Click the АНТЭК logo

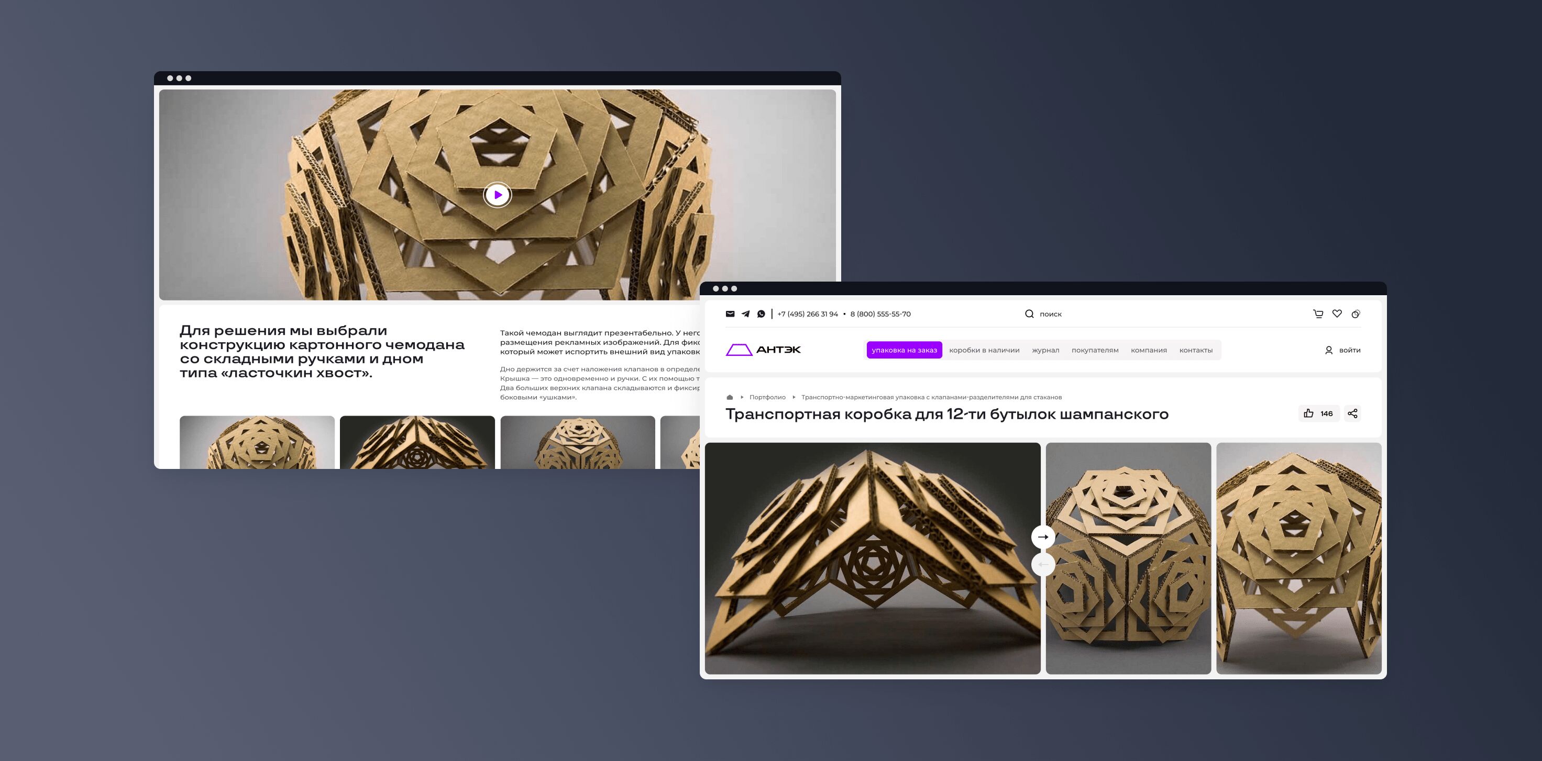coord(763,350)
